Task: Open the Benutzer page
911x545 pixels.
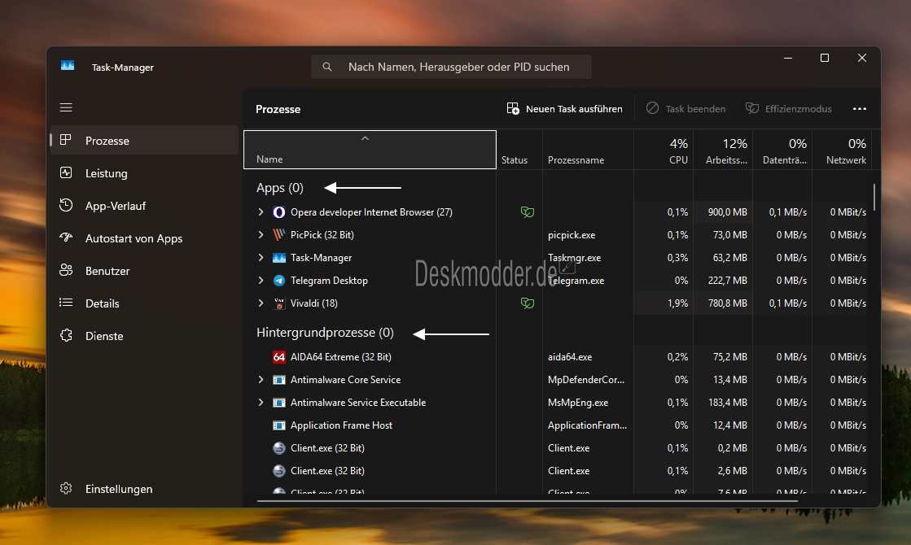Action: click(144, 271)
